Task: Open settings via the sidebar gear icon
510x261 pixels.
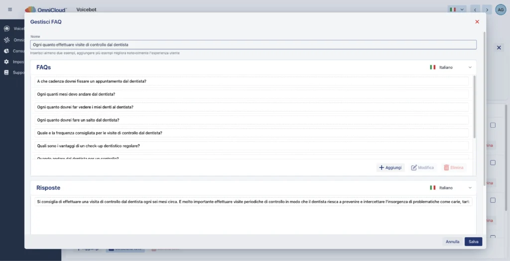Action: tap(6, 62)
